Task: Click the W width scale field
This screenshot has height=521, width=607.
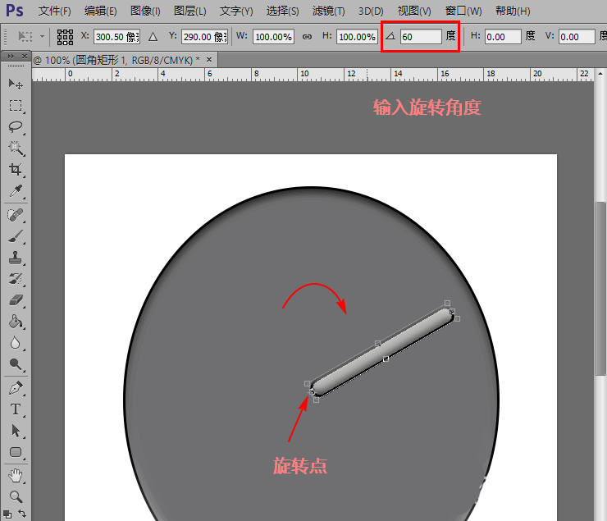Action: point(273,37)
